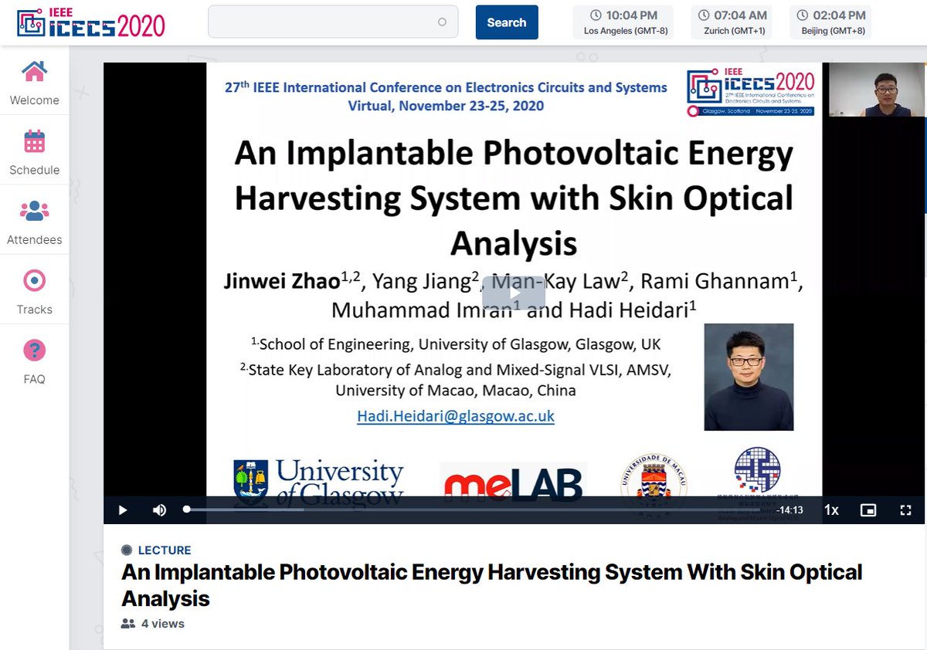Viewport: 927px width, 650px height.
Task: Open the Welcome home icon
Action: point(34,72)
